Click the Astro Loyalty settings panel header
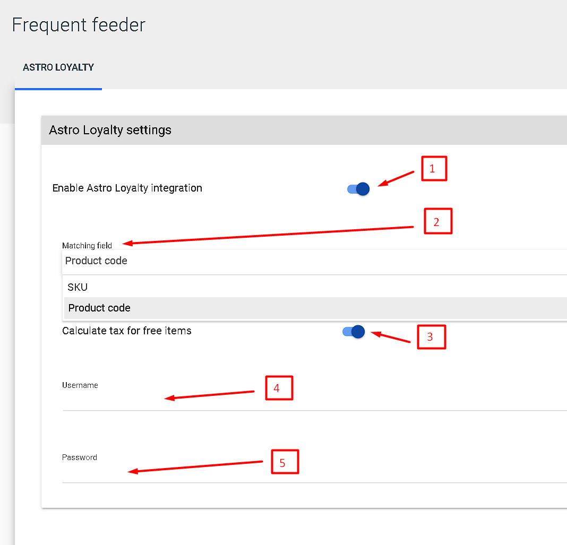 click(110, 130)
